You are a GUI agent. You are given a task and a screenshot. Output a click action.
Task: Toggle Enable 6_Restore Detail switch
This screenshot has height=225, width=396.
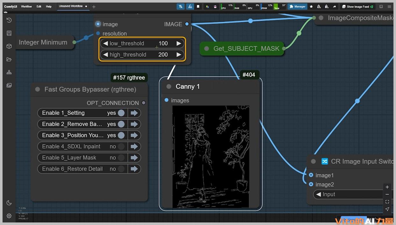(x=121, y=169)
